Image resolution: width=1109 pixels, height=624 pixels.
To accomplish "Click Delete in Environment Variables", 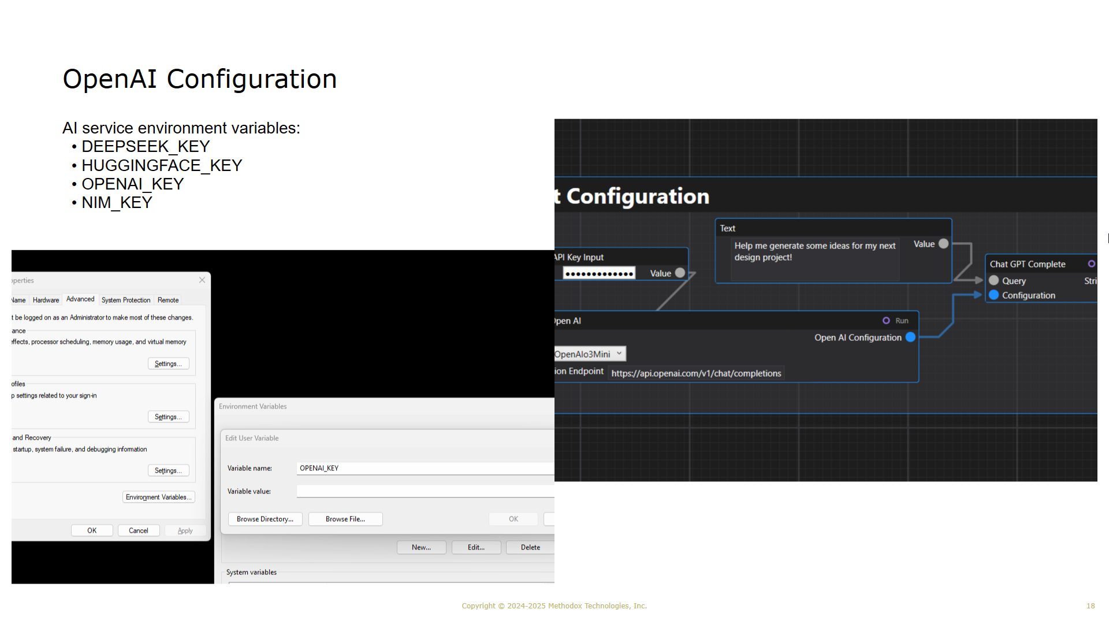I will [530, 547].
